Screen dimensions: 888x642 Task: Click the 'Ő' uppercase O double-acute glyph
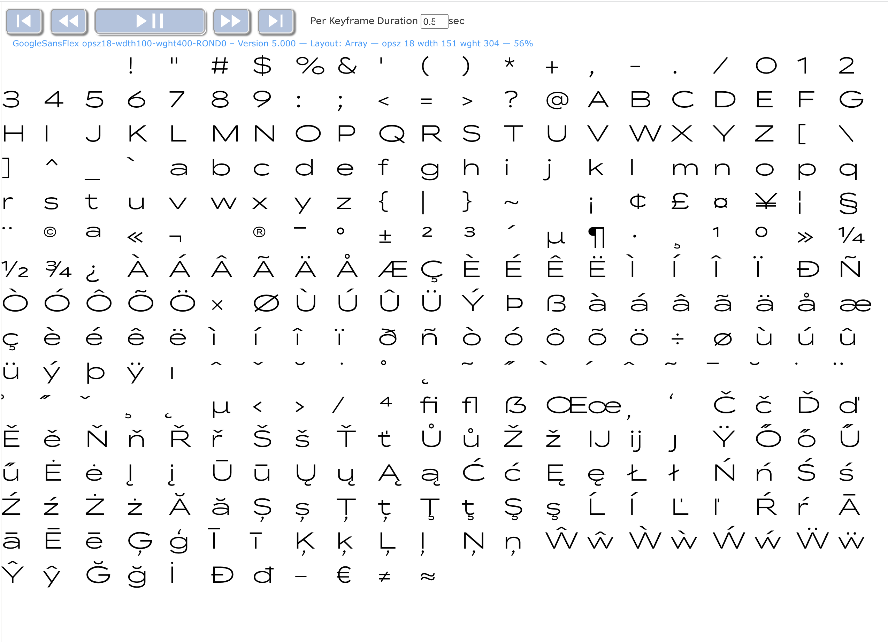pyautogui.click(x=768, y=436)
